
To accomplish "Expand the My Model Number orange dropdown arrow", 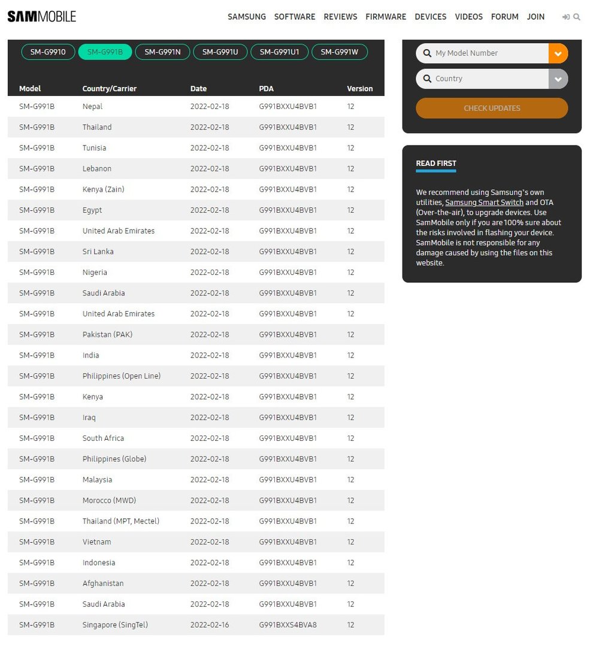I will click(558, 53).
